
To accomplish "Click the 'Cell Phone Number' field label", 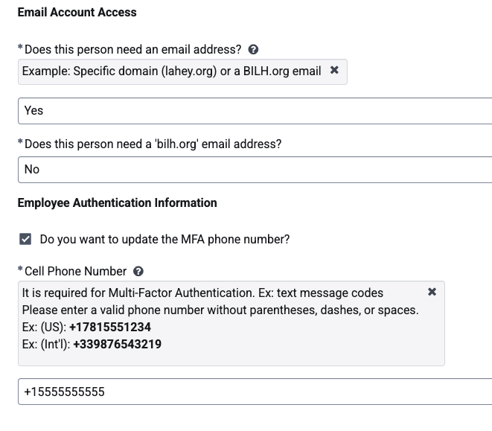I will [x=75, y=271].
